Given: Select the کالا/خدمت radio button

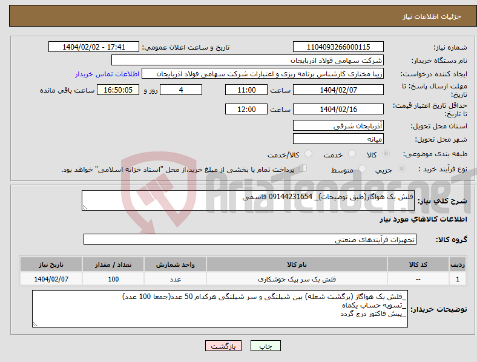Looking at the screenshot, I should [309, 154].
